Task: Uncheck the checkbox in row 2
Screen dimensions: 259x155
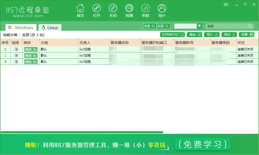Action: click(x=16, y=56)
